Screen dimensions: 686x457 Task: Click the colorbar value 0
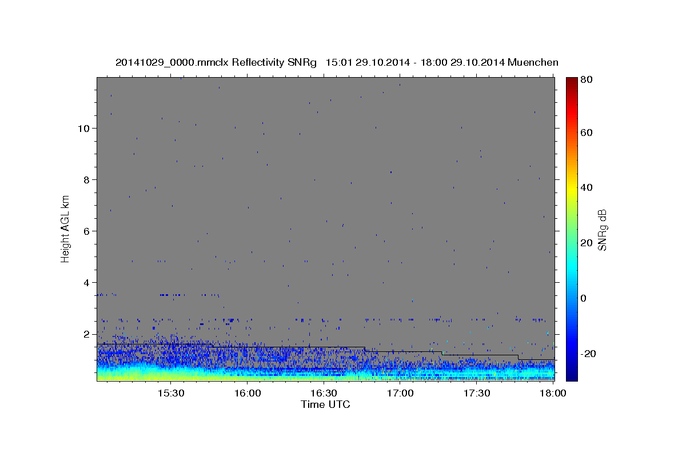pyautogui.click(x=584, y=298)
